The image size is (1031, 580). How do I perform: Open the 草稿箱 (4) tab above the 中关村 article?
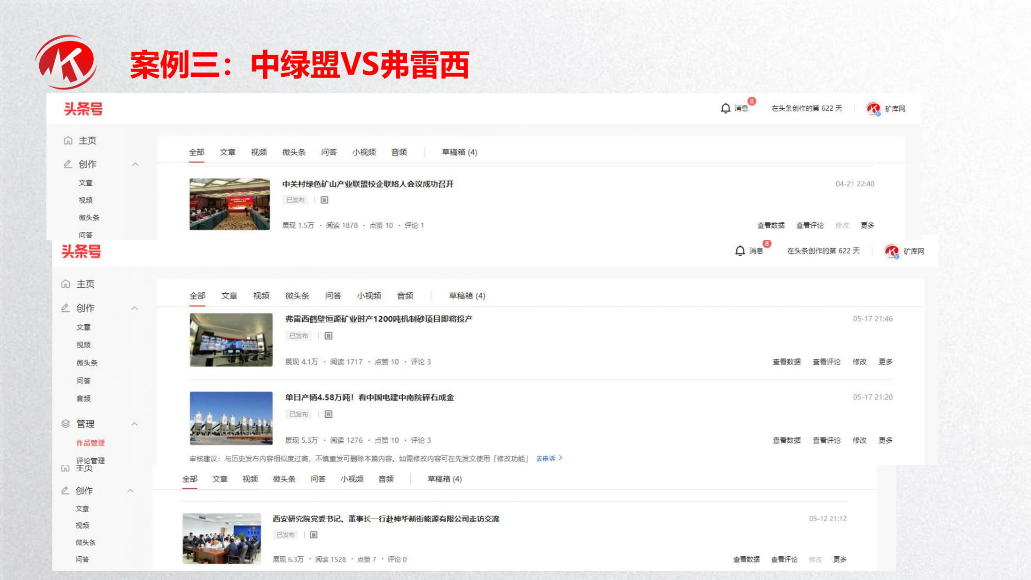459,152
